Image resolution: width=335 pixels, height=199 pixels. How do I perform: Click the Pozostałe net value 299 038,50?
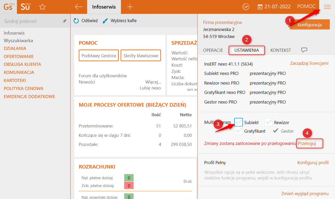[x=181, y=144]
